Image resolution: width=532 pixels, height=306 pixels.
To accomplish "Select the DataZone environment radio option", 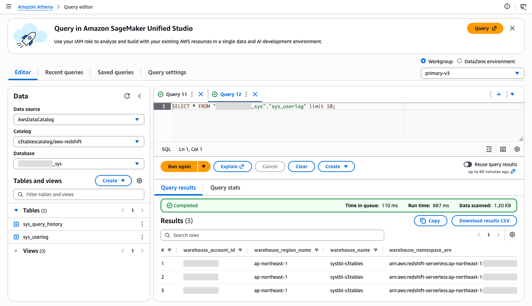I will click(460, 61).
